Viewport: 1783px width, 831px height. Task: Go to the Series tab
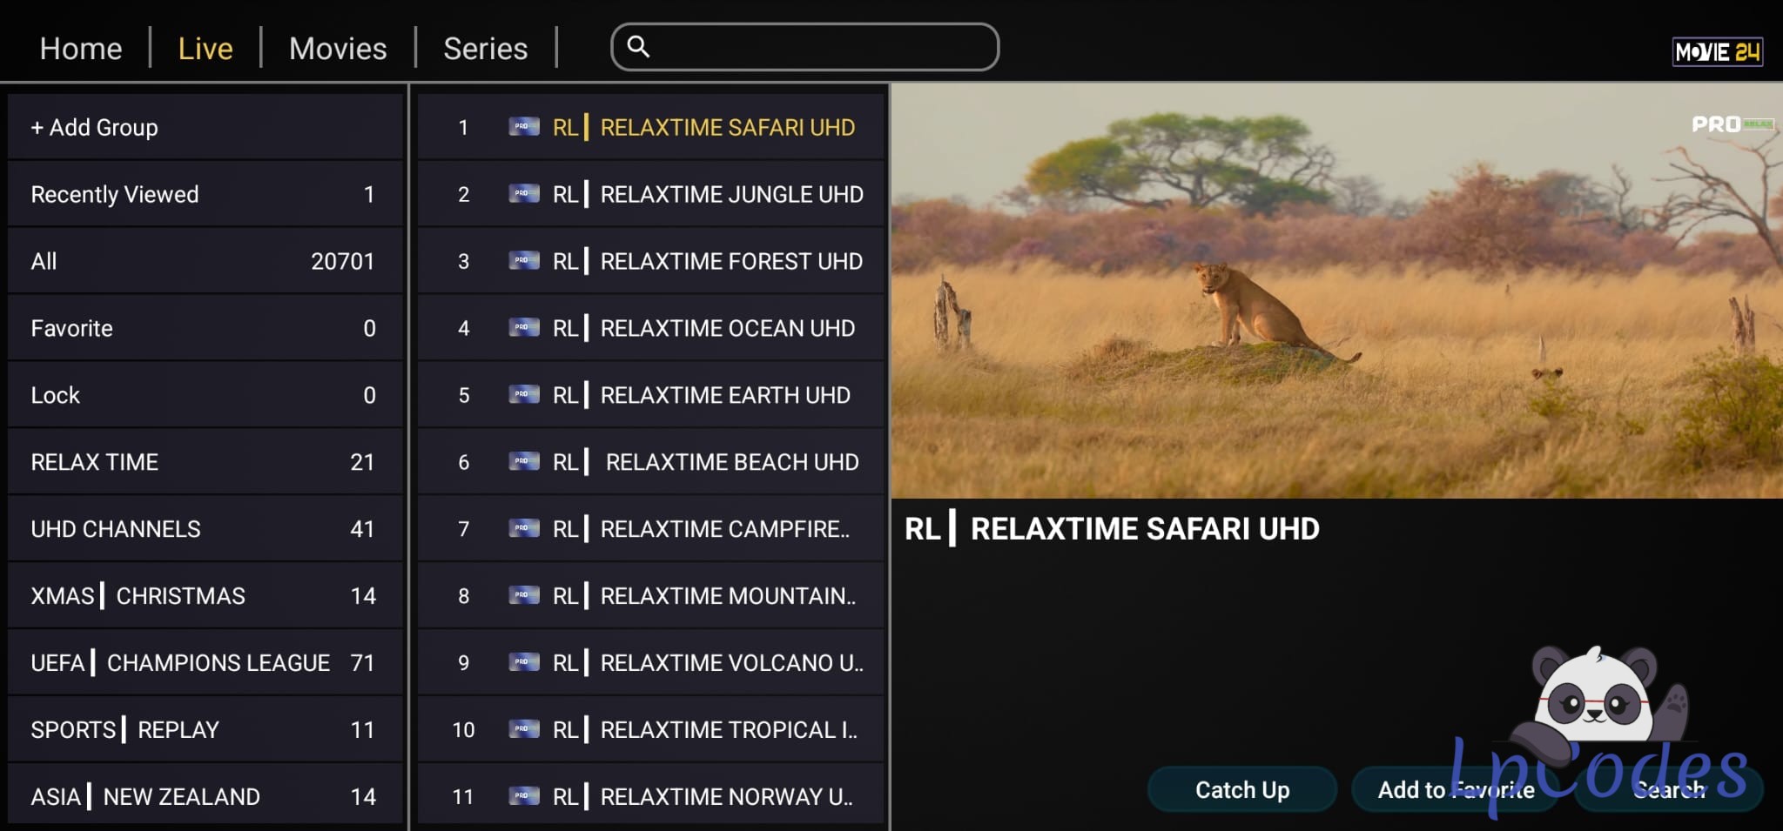tap(485, 49)
